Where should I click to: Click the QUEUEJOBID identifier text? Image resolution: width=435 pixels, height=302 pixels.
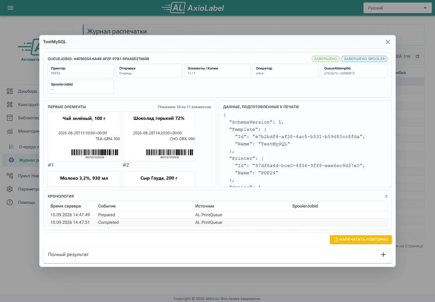pyautogui.click(x=98, y=59)
